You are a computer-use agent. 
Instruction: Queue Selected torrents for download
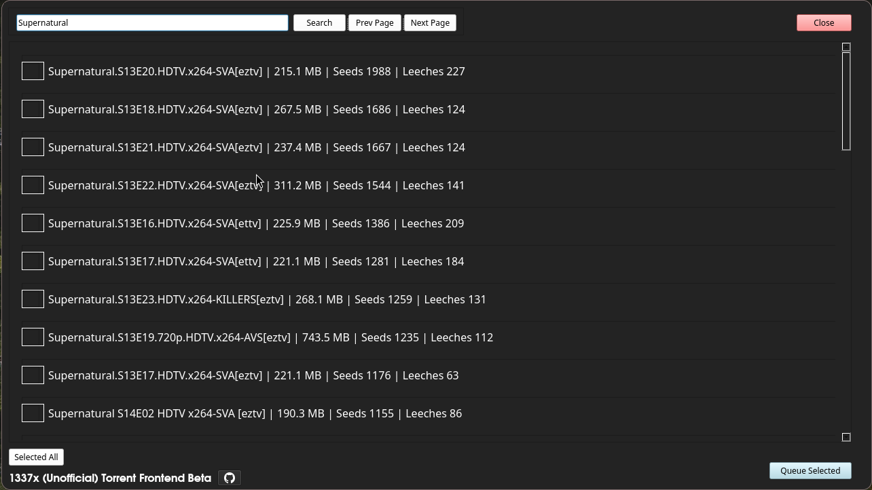810,470
